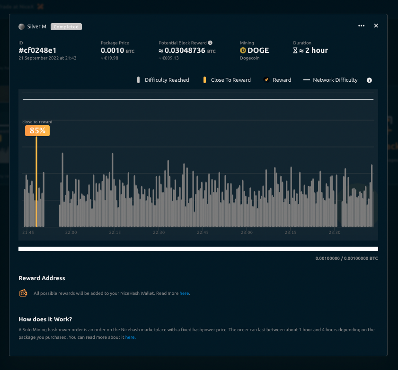Viewport: 398px width, 370px height.
Task: Click the three-dot more options menu
Action: click(x=362, y=26)
